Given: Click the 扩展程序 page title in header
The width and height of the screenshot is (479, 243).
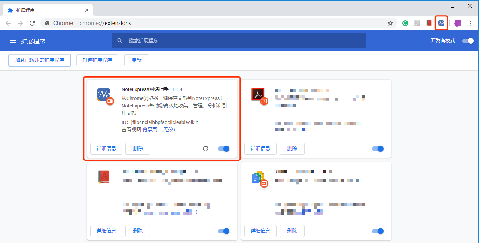Looking at the screenshot, I should 33,41.
